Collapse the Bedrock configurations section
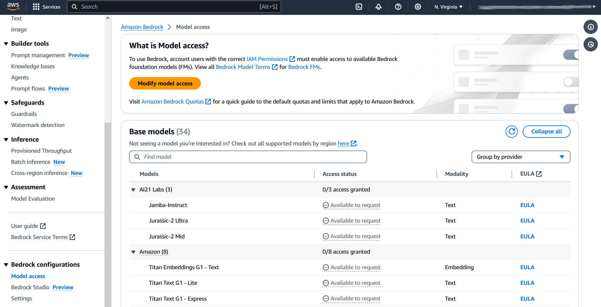 [6, 265]
